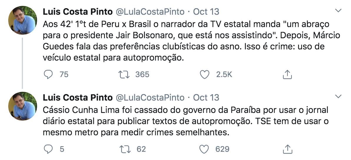
Task: Open author name on the first tweet
Action: (78, 12)
